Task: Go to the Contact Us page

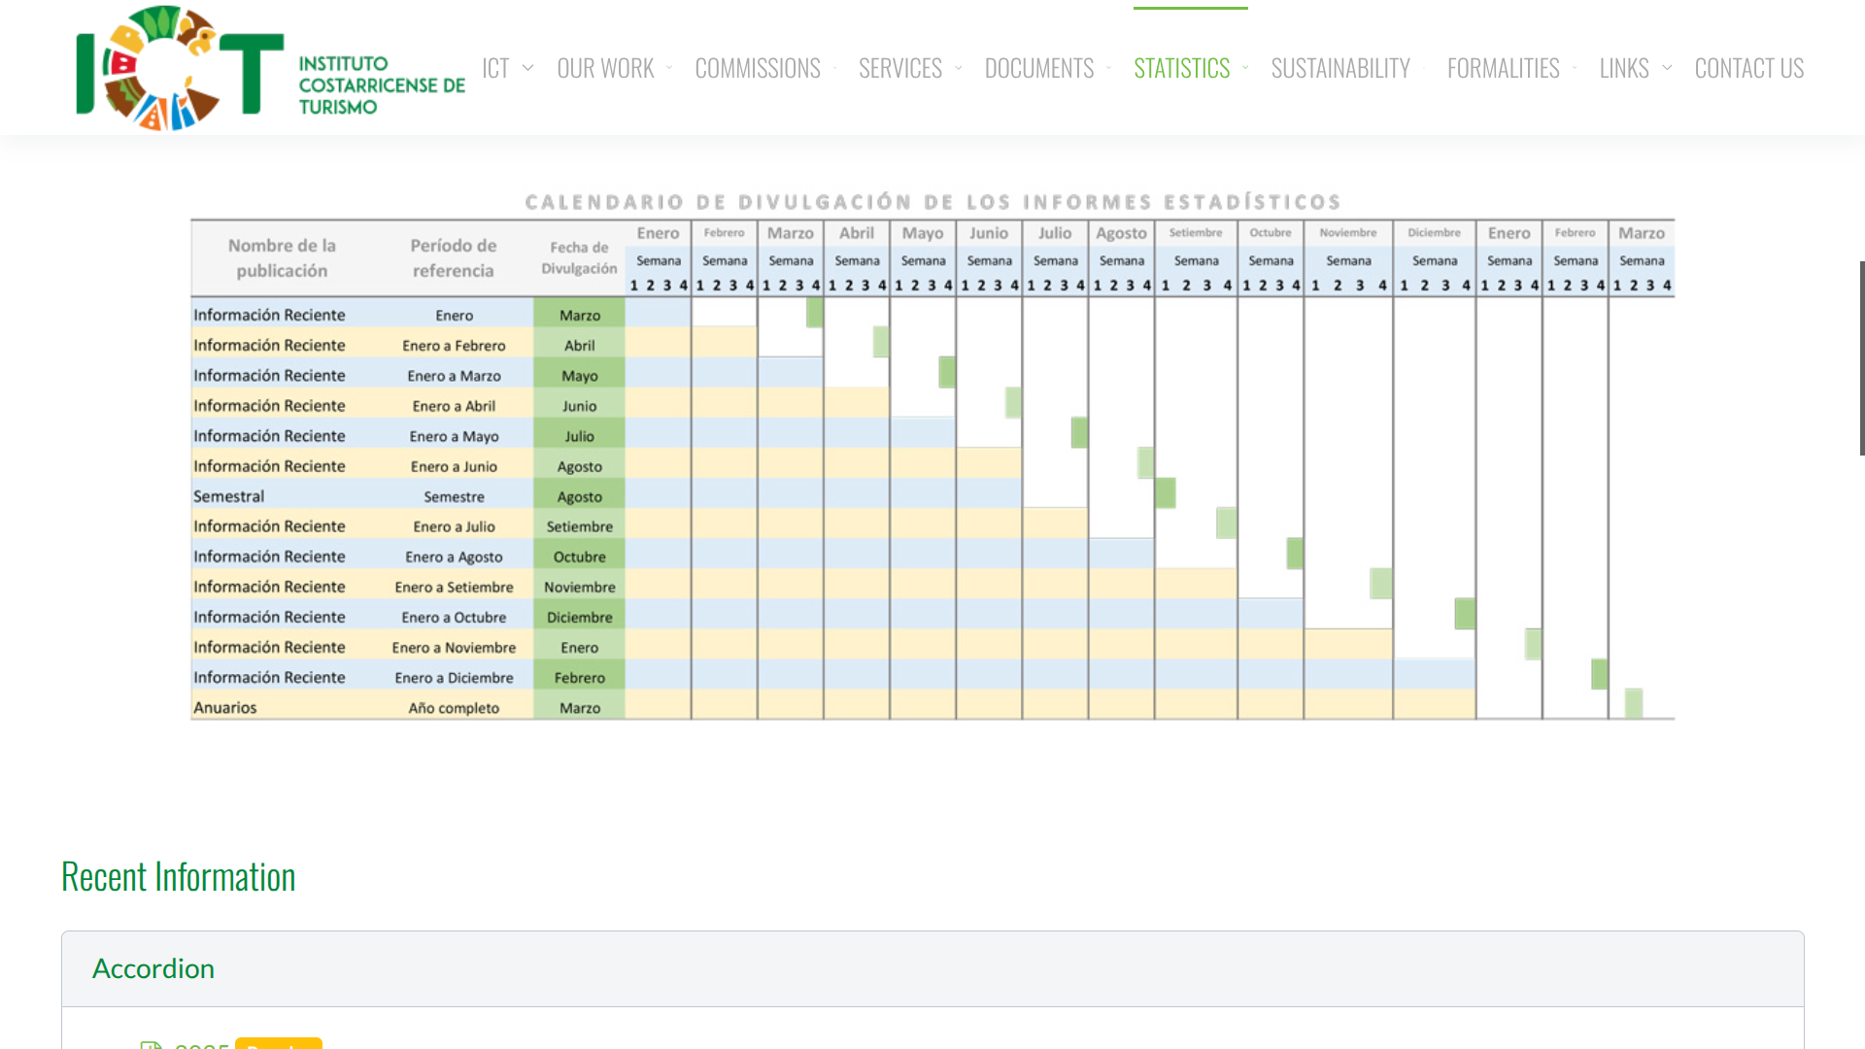Action: (1748, 68)
